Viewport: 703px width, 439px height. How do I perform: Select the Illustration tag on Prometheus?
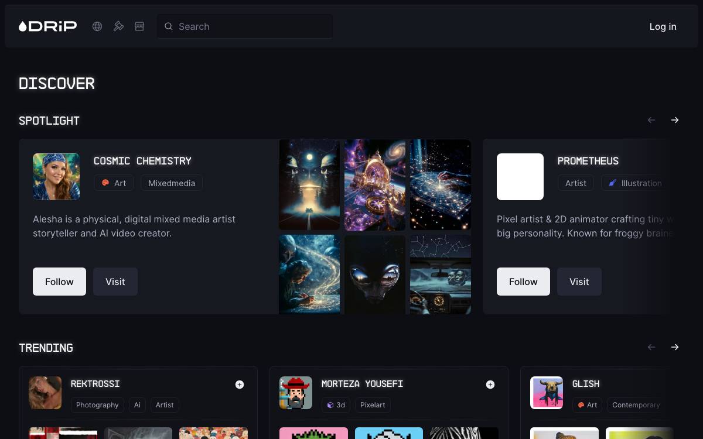tap(635, 183)
